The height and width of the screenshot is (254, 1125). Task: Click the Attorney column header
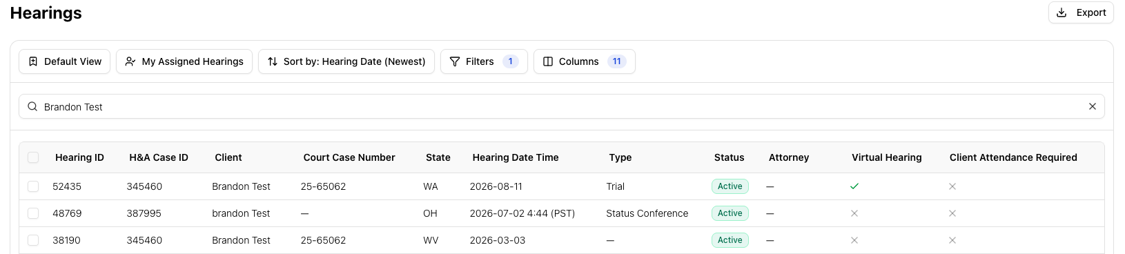point(789,157)
